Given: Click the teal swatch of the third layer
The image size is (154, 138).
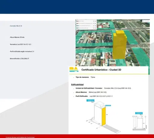Looking at the screenshot, I should coord(79,26).
